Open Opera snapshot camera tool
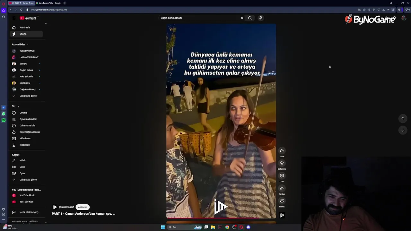411x231 pixels. [364, 10]
